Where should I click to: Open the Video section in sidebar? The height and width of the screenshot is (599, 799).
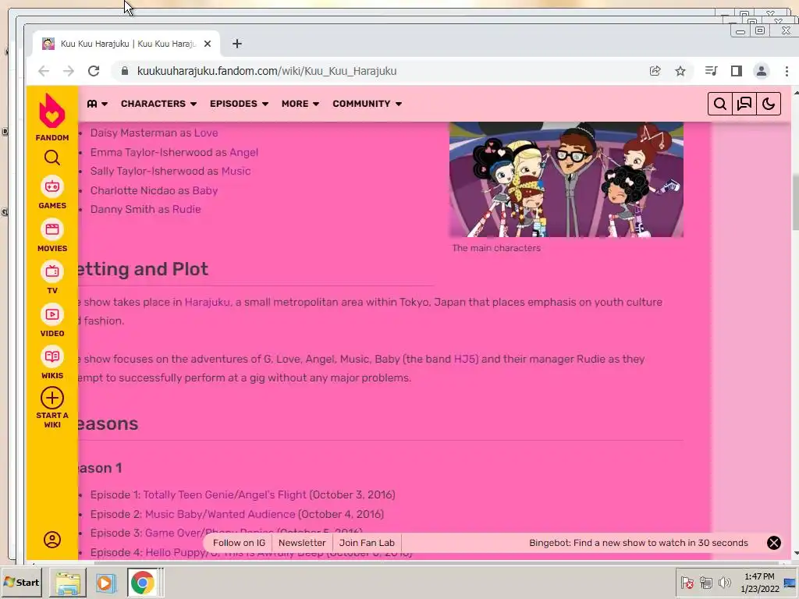tap(52, 321)
